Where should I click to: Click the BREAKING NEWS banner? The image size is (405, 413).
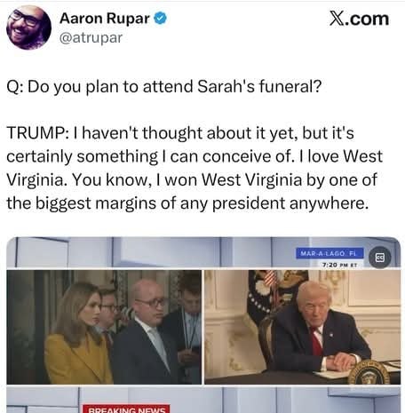click(126, 409)
